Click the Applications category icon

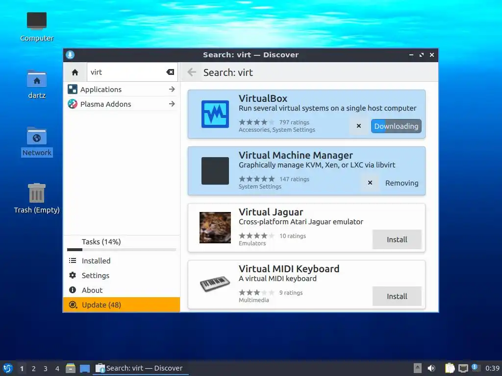click(73, 89)
